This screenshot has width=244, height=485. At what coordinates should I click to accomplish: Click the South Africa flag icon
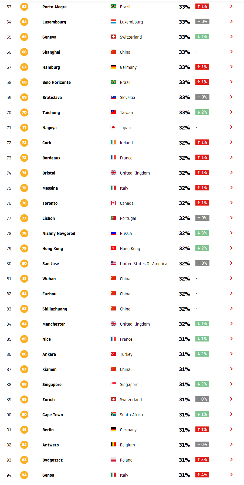click(x=113, y=414)
